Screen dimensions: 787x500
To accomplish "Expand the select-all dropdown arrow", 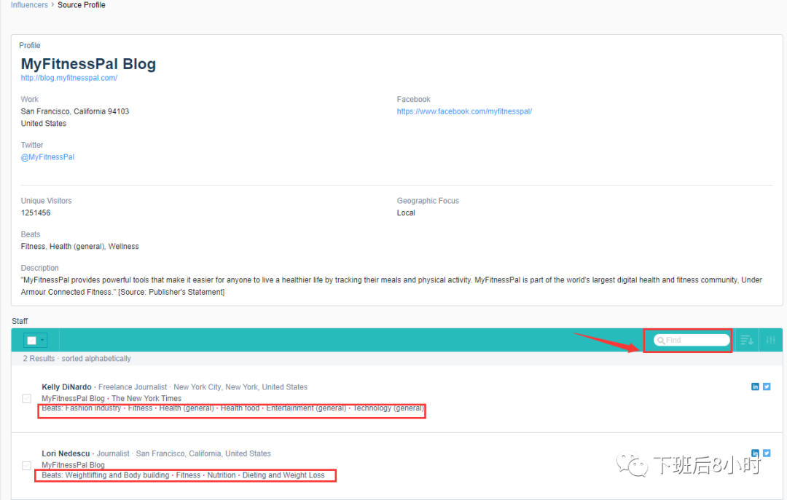I will tap(42, 341).
